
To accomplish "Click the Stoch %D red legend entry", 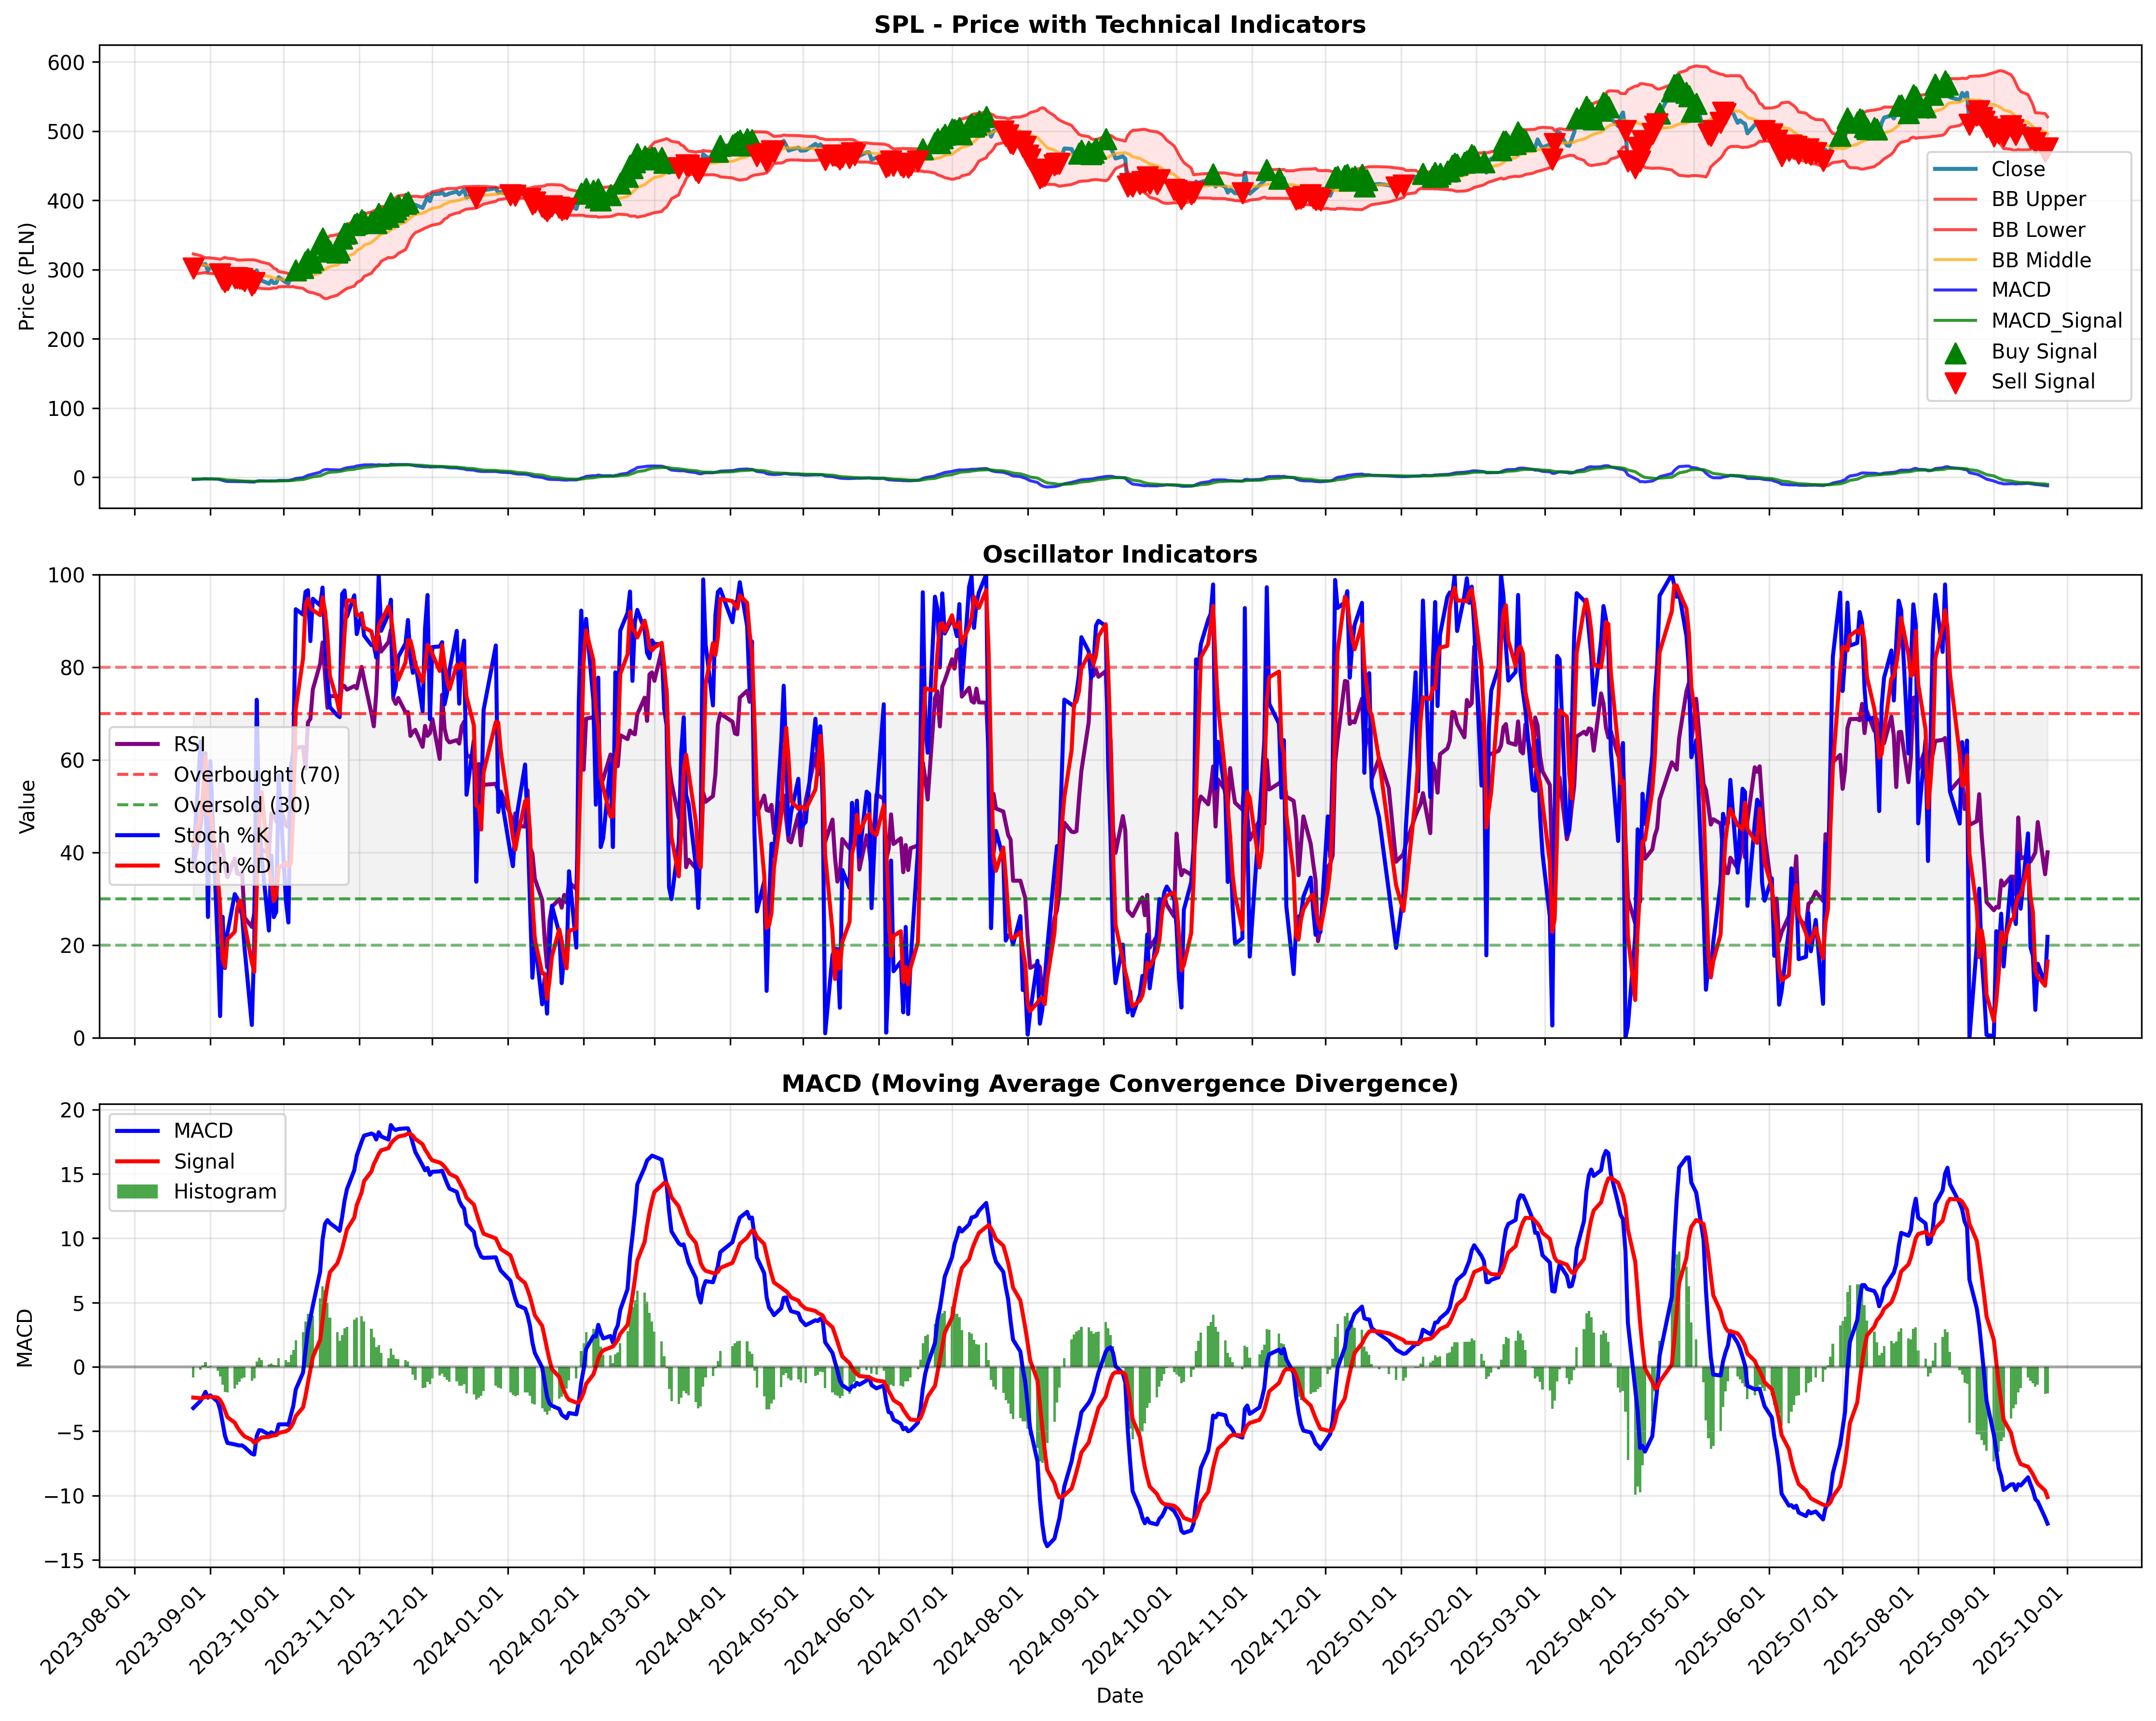I will [x=194, y=866].
